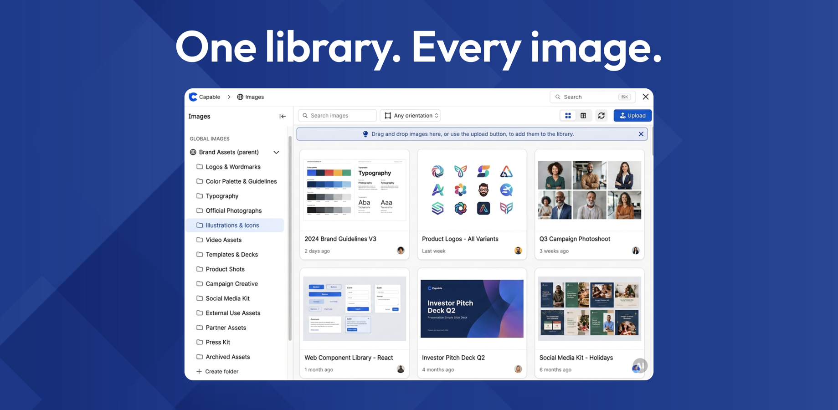Switch to grid view
Image resolution: width=838 pixels, height=410 pixels.
point(568,116)
